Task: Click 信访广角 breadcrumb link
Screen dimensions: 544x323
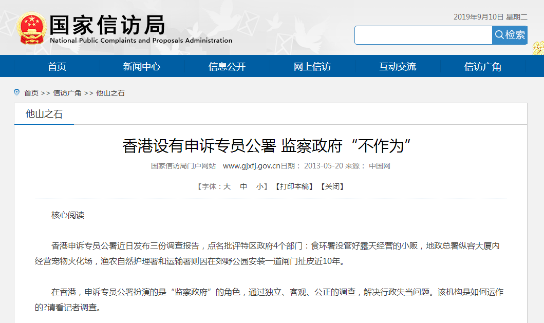Action: coord(67,93)
